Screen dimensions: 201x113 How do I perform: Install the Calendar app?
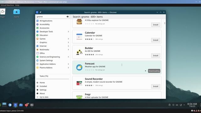(x=156, y=40)
